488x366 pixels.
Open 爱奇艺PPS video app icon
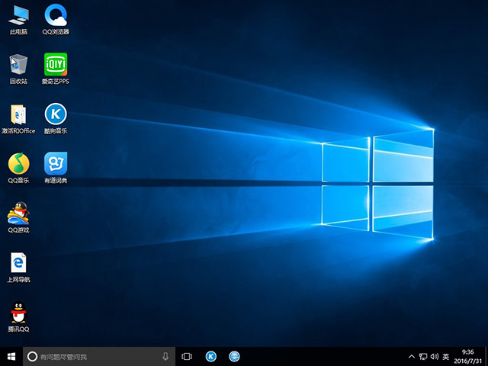click(55, 64)
